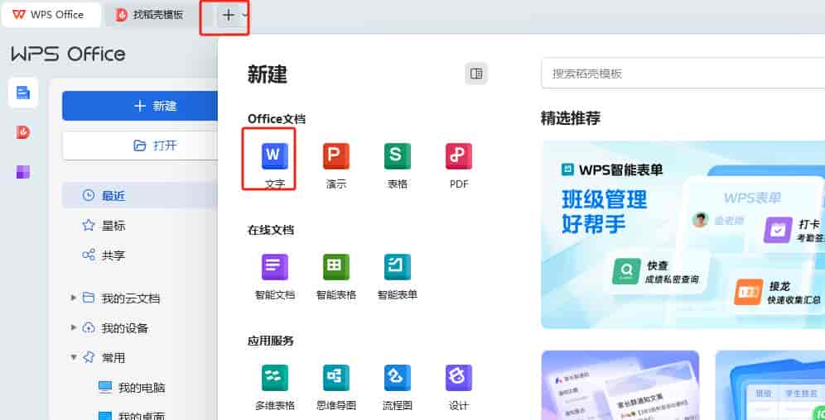Open 我的云文档 folder

pos(121,298)
